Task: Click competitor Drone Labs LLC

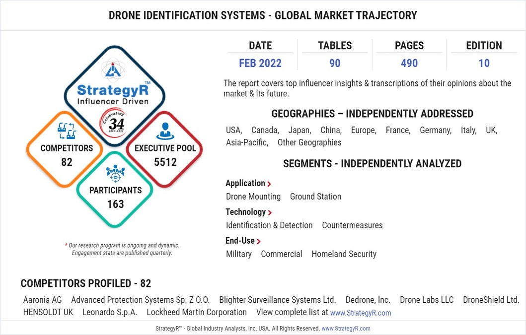Action: tap(426, 300)
